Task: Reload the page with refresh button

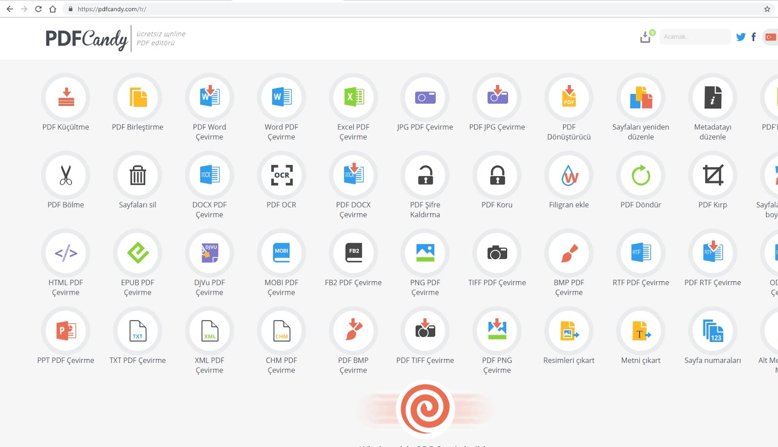Action: [x=38, y=9]
